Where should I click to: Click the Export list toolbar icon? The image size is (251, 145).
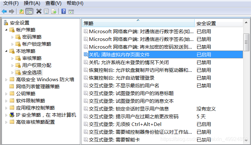click(x=54, y=12)
